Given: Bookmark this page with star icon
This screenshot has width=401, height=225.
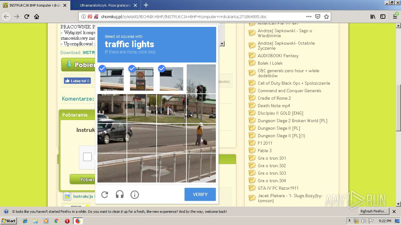Looking at the screenshot, I should [x=326, y=17].
